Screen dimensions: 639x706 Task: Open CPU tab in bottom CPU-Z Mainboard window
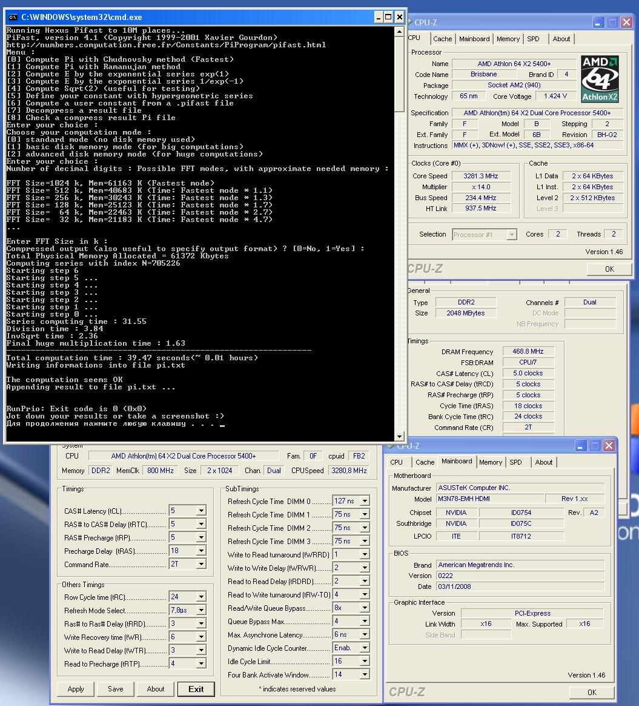(397, 462)
